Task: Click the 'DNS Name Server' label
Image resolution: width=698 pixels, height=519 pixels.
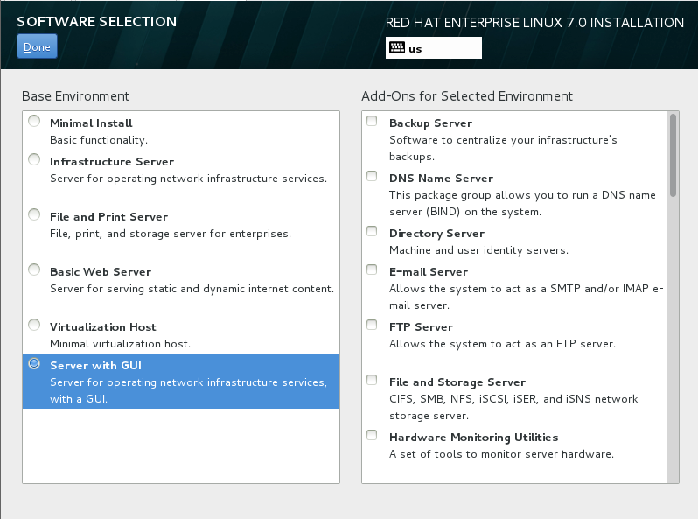Action: tap(441, 179)
